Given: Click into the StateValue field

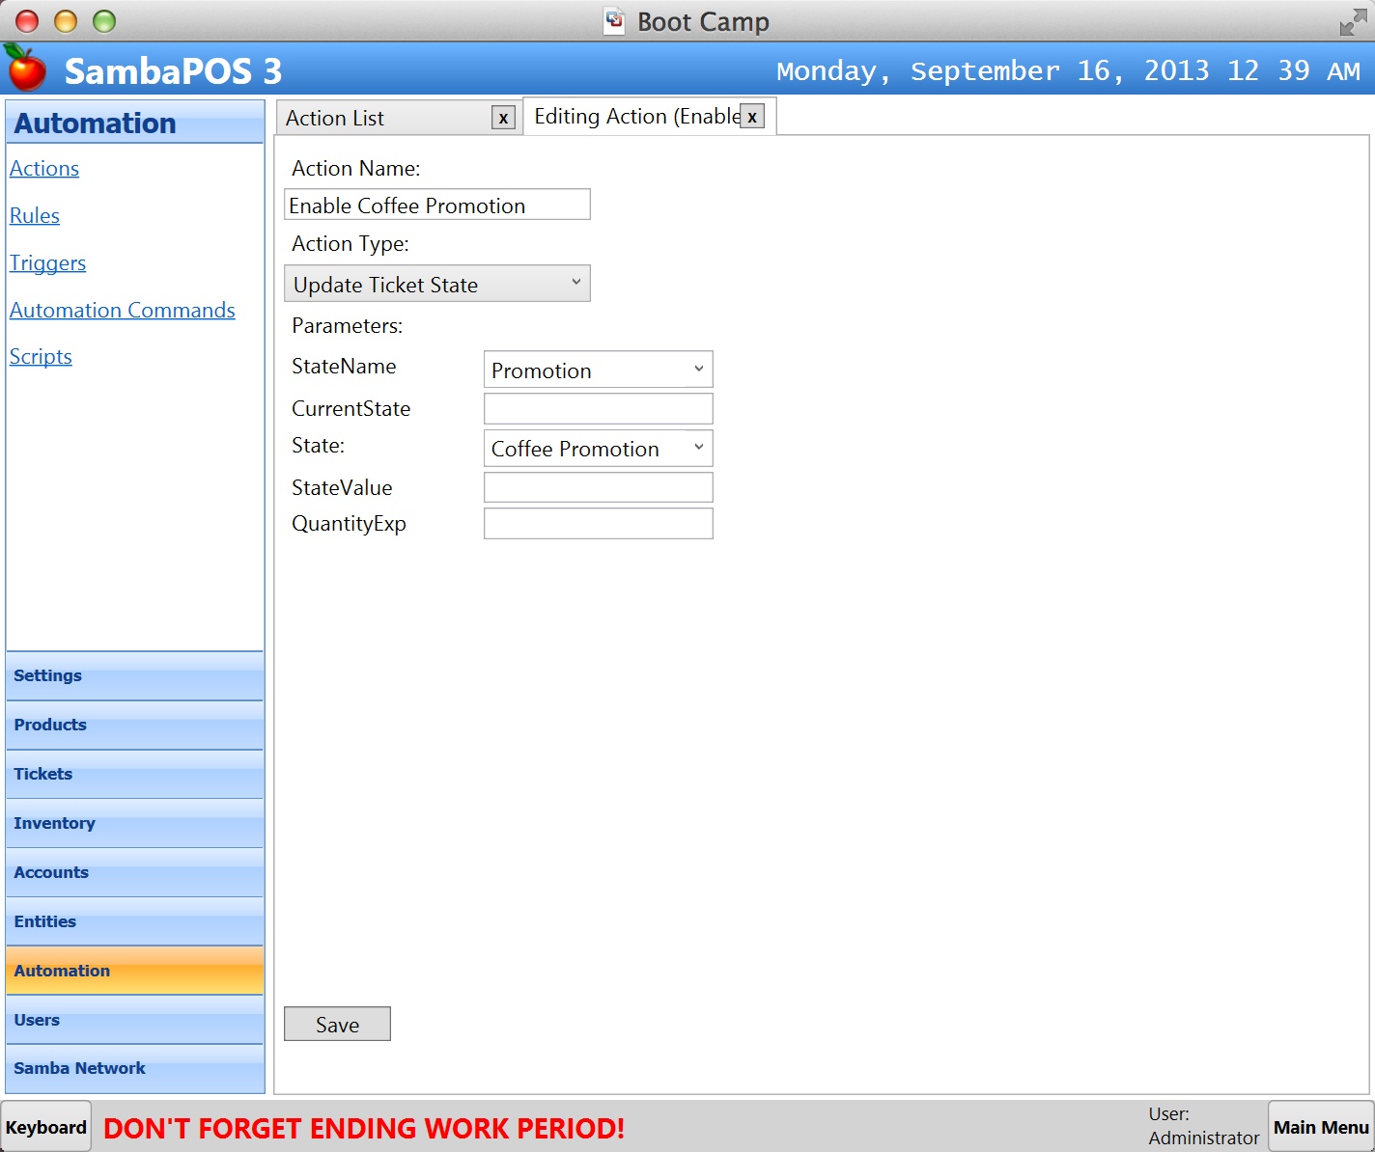Looking at the screenshot, I should click(x=598, y=487).
